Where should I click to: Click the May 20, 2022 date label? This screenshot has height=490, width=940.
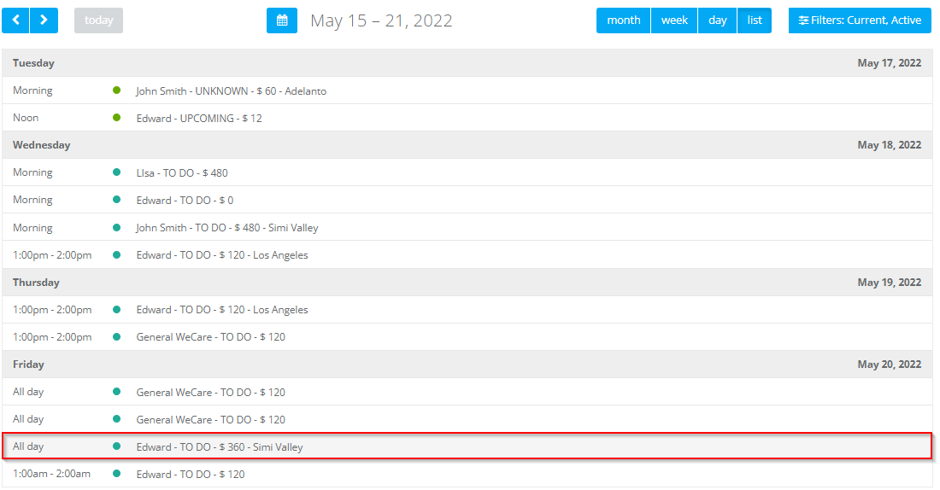(889, 365)
